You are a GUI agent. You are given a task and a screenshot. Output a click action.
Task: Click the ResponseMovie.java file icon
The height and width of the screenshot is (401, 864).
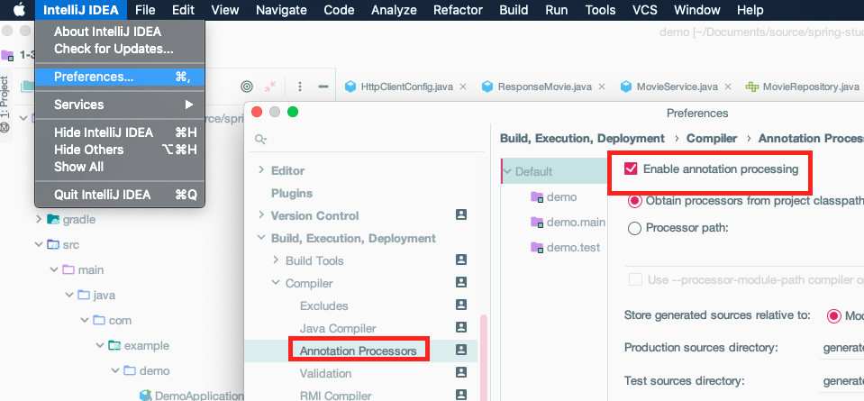coord(487,87)
